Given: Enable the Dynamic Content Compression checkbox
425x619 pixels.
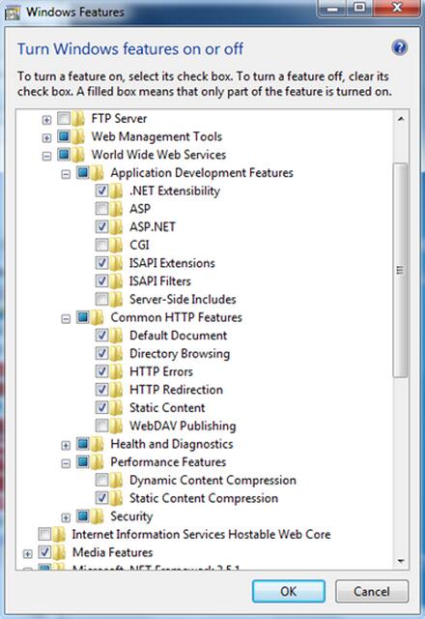Looking at the screenshot, I should (x=102, y=480).
